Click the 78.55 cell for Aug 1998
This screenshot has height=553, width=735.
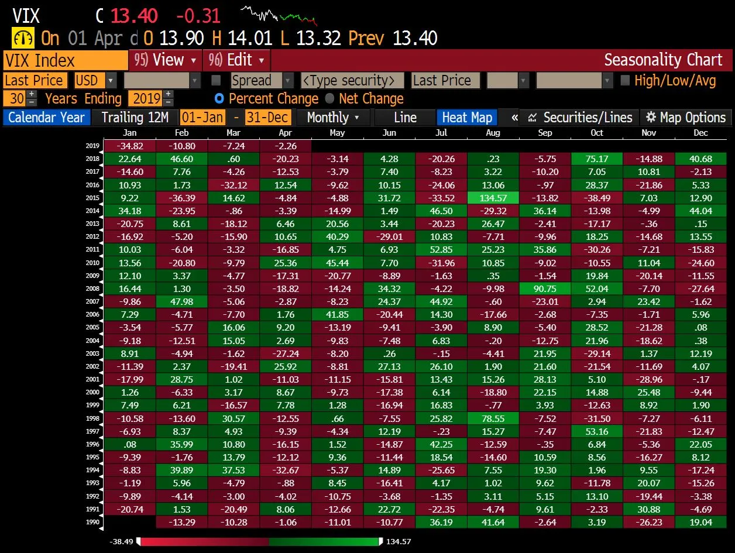pos(493,418)
